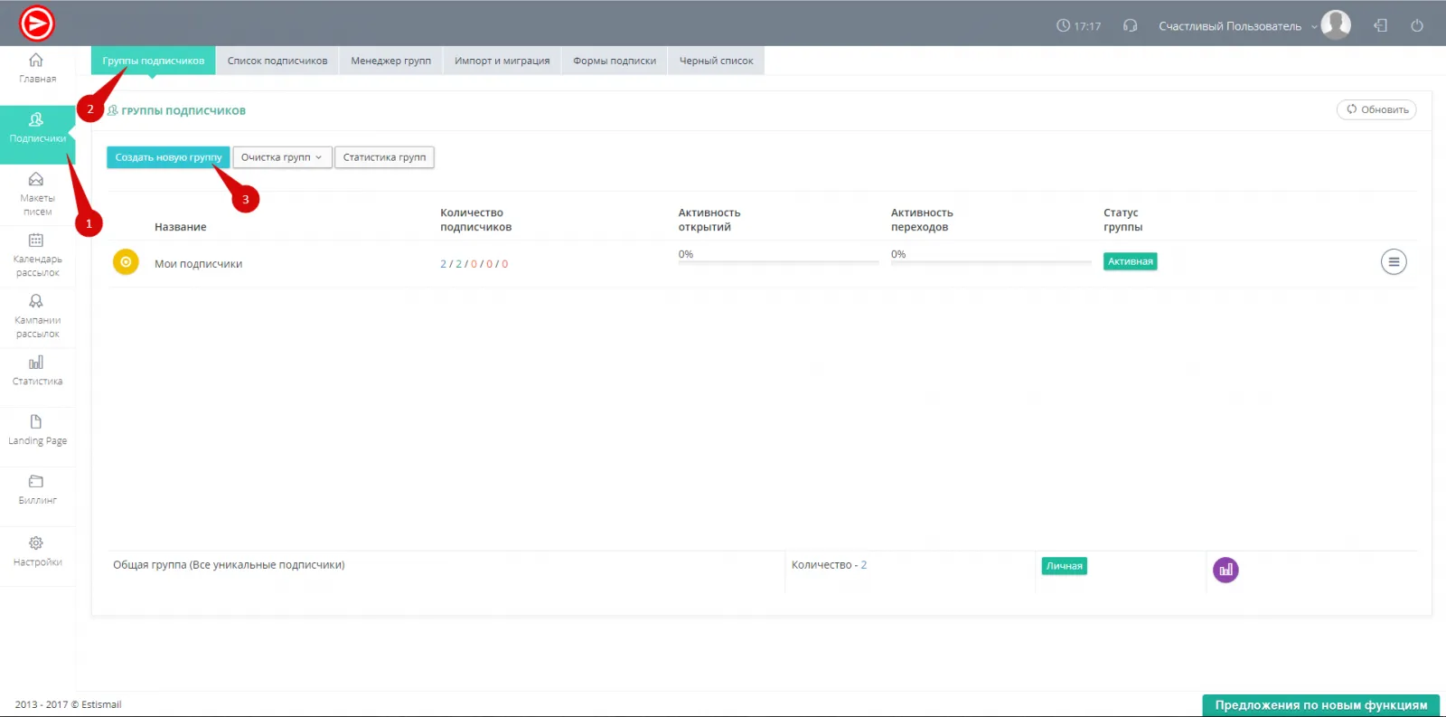Viewport: 1446px width, 717px height.
Task: Click the power logout icon
Action: click(1417, 25)
